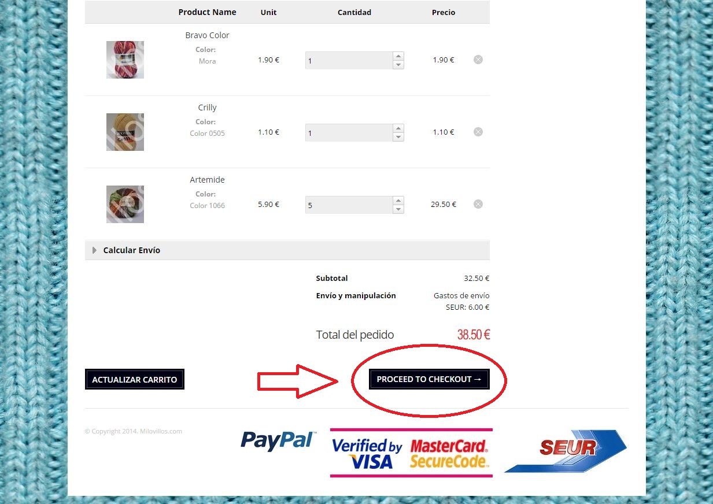This screenshot has height=504, width=713.
Task: Increase Bravo Color quantity with up arrow
Action: [398, 56]
